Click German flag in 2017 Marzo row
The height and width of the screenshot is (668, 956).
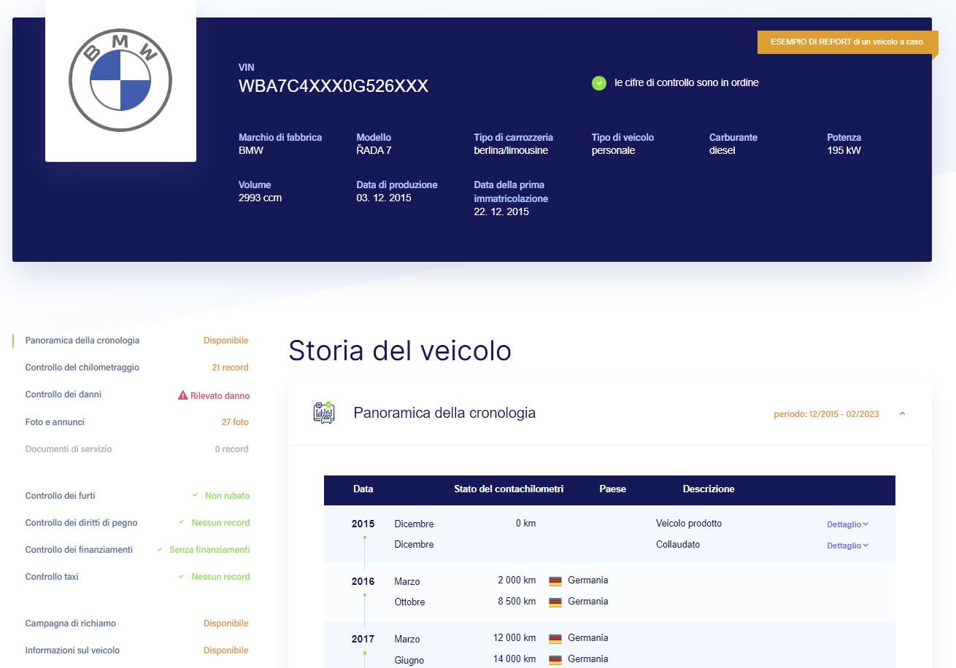(x=555, y=639)
